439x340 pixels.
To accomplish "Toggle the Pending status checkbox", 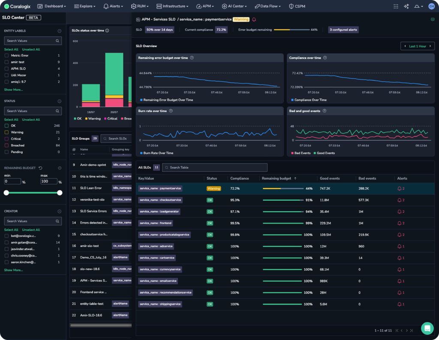I will click(6, 152).
